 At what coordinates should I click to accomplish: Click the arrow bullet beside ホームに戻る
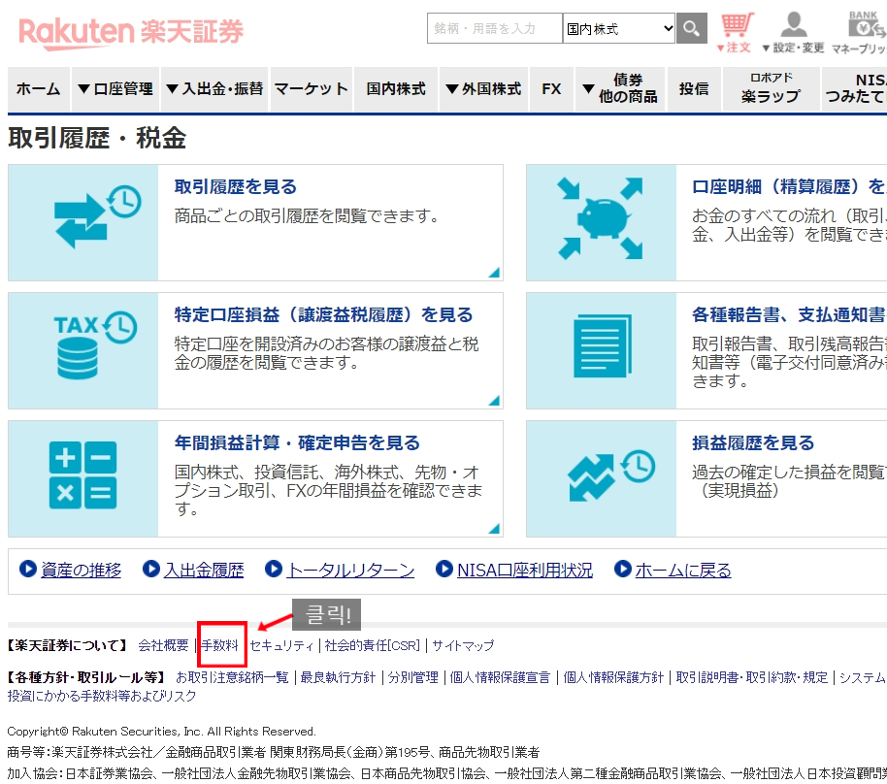click(623, 569)
